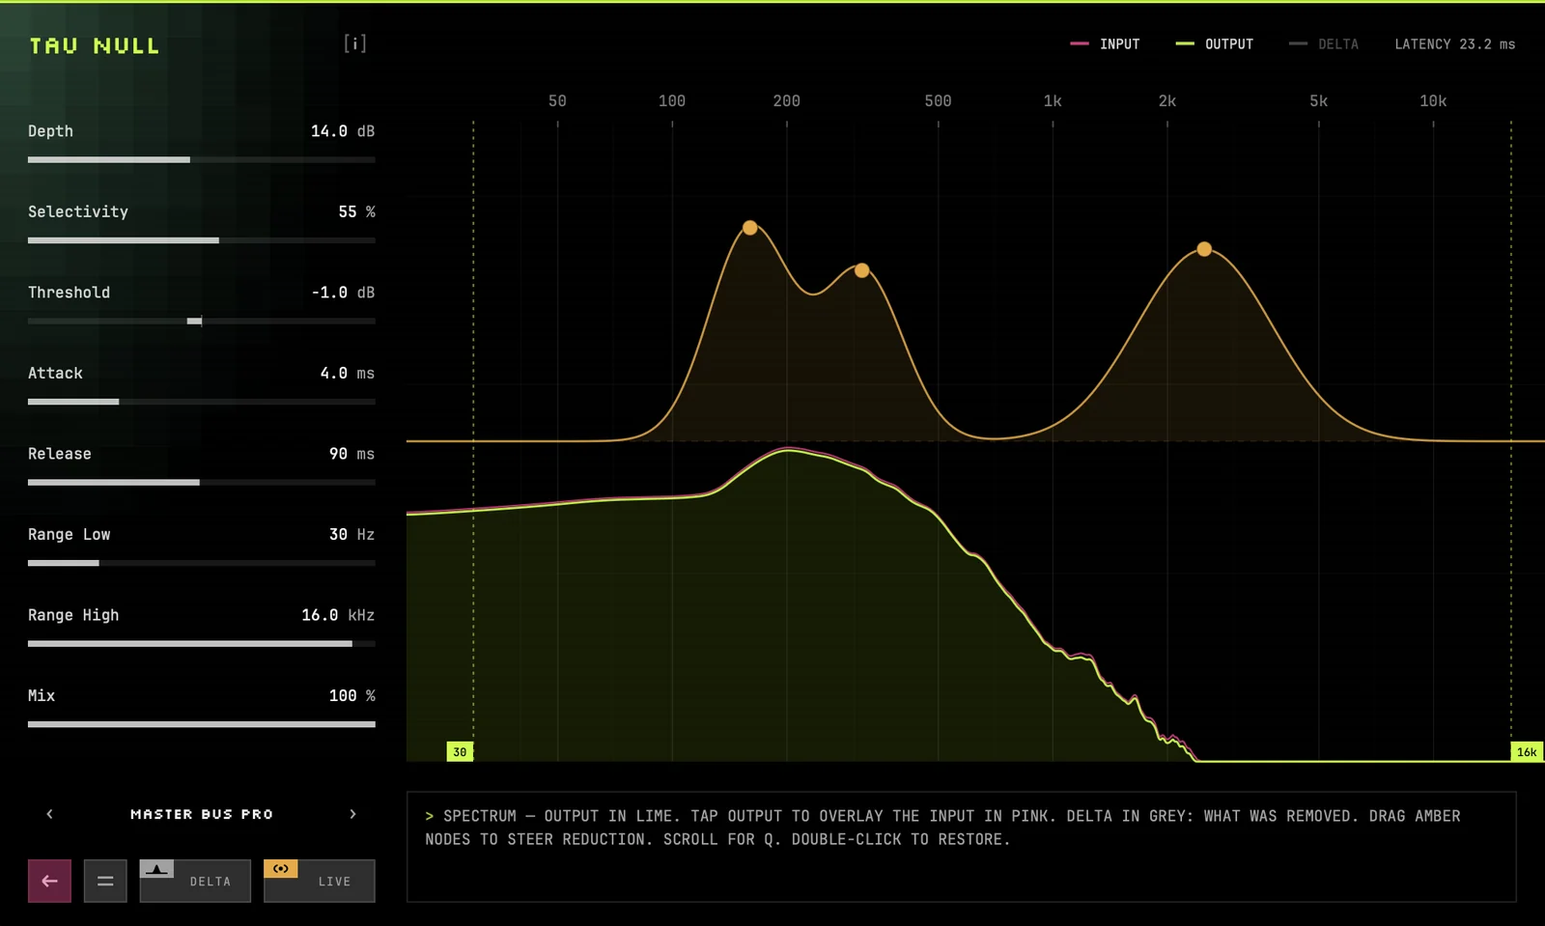Click the Selectivity value 55 %

pyautogui.click(x=356, y=211)
